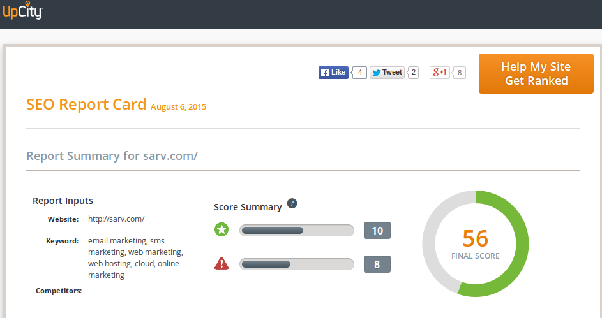
Task: Click the progress bar with score 8
Action: pos(297,264)
